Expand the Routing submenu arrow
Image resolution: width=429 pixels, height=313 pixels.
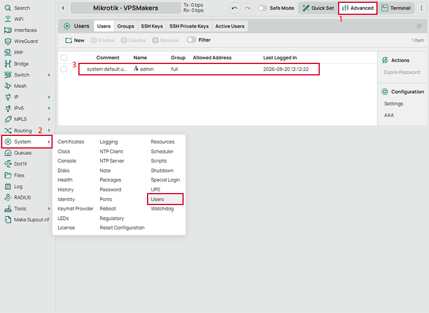[x=49, y=130]
